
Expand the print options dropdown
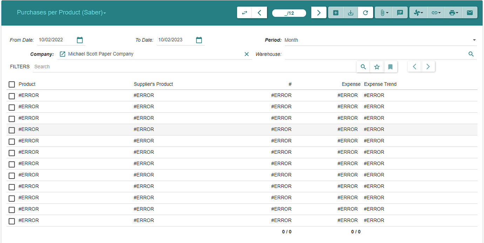[x=453, y=12]
